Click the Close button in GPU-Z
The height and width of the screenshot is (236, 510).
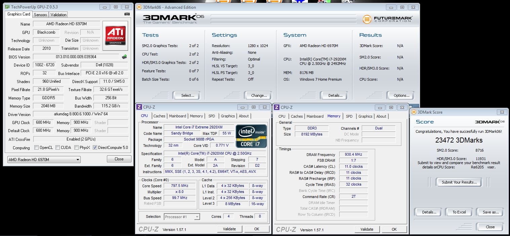point(119,159)
